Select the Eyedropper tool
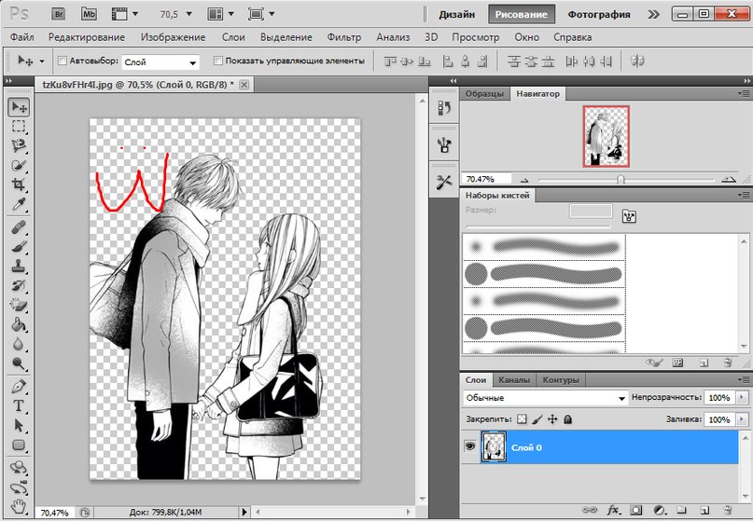 pos(19,204)
